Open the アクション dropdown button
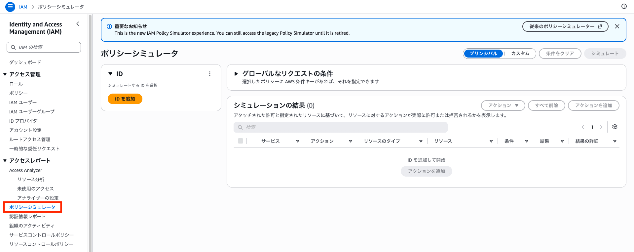634x252 pixels. click(503, 105)
